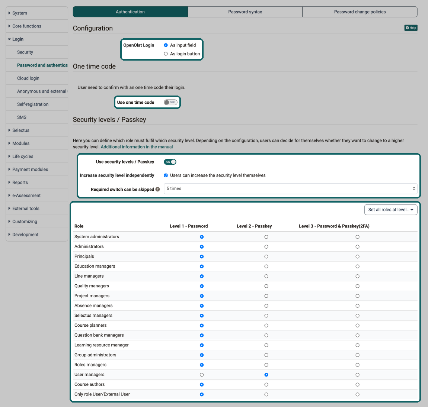Image resolution: width=428 pixels, height=407 pixels.
Task: Uncheck 'Users can increase the security level themselves'
Action: (x=166, y=175)
